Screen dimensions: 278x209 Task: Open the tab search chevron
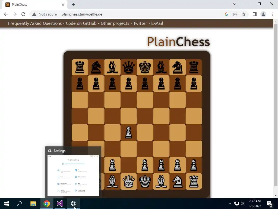(234, 4)
